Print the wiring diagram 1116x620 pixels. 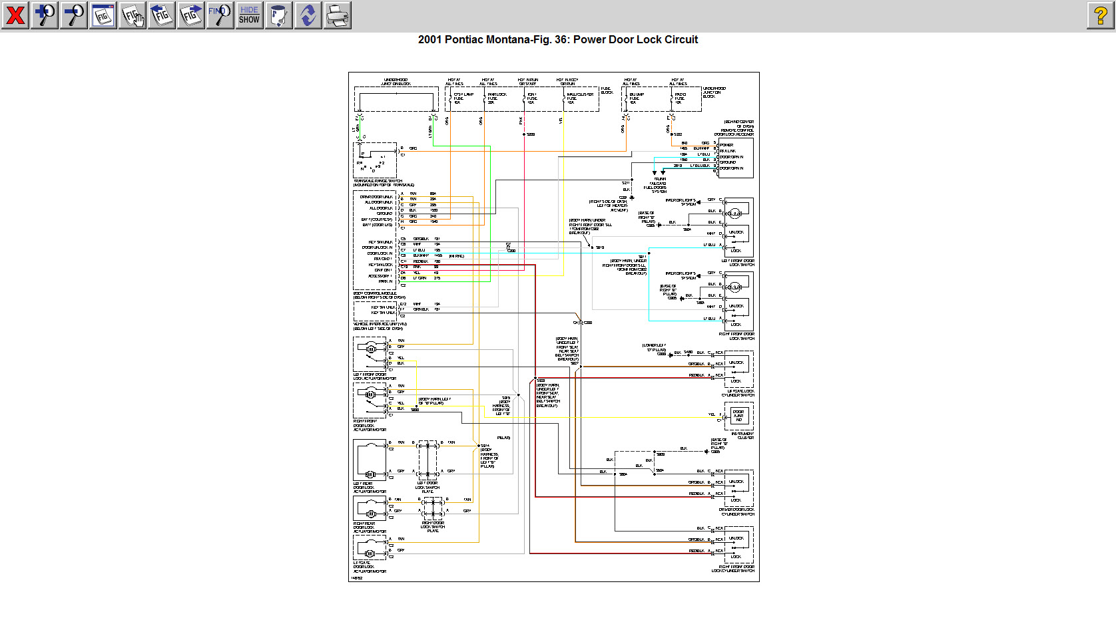(x=337, y=15)
